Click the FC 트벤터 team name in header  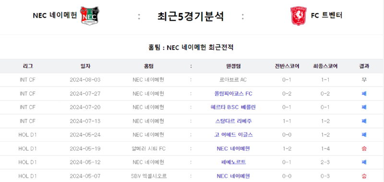(326, 15)
